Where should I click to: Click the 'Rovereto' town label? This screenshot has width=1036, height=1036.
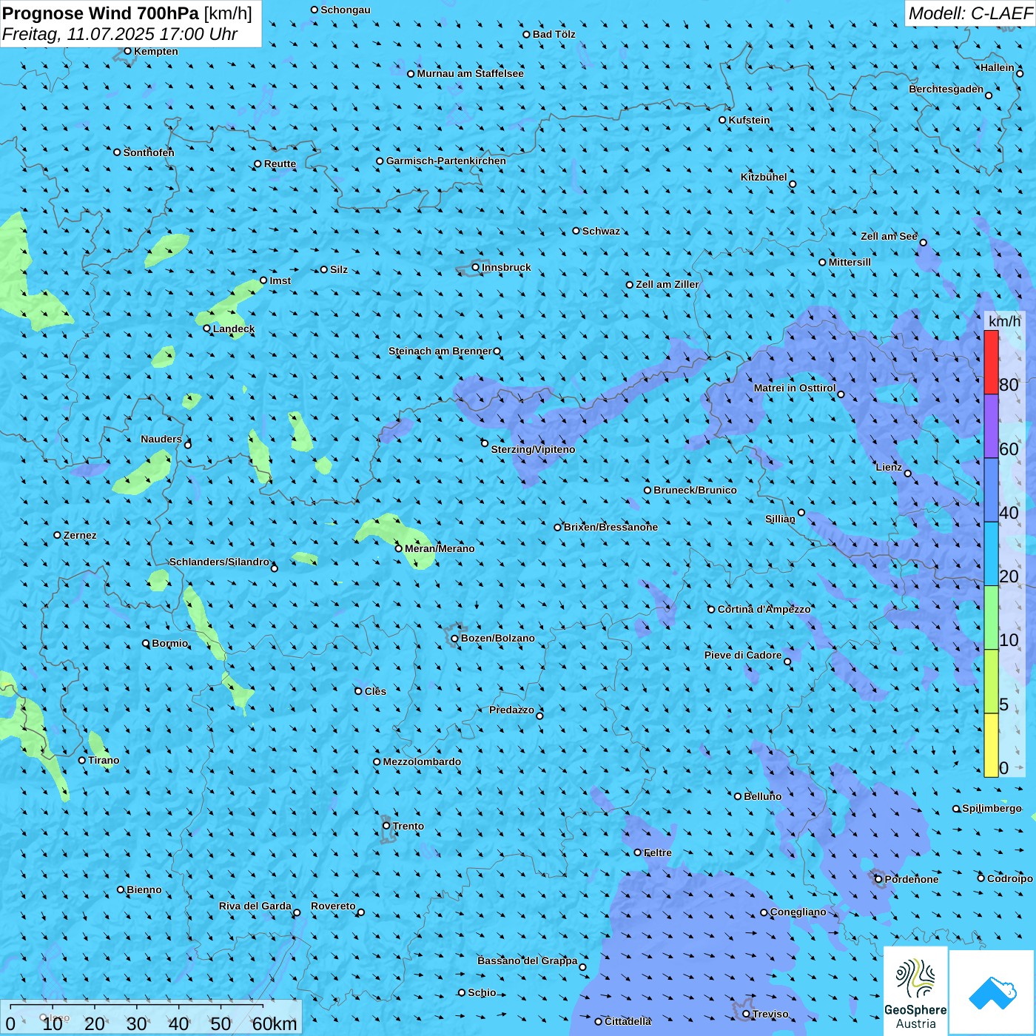coord(333,906)
